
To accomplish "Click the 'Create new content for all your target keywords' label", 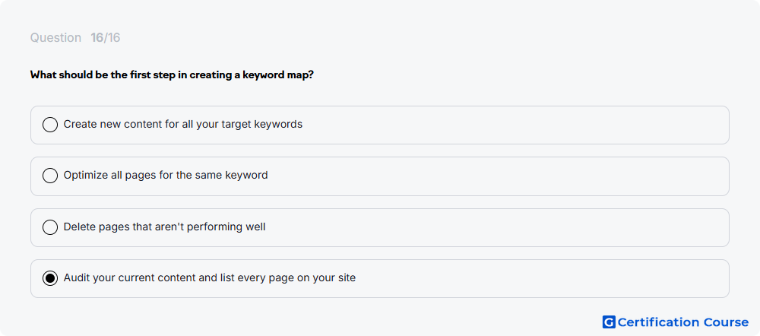I will pyautogui.click(x=182, y=124).
